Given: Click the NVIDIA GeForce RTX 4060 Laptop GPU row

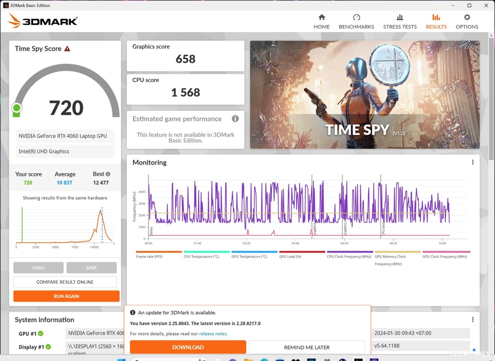Looking at the screenshot, I should point(66,136).
